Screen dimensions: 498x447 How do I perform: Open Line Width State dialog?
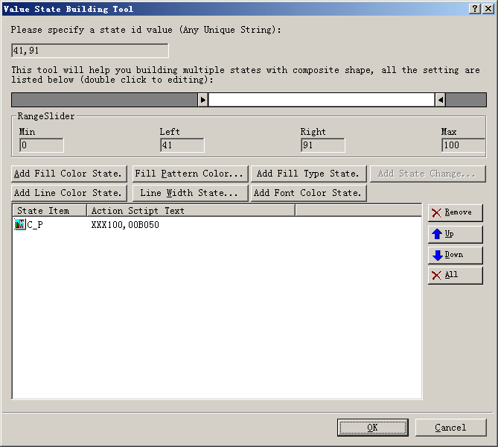click(x=190, y=193)
